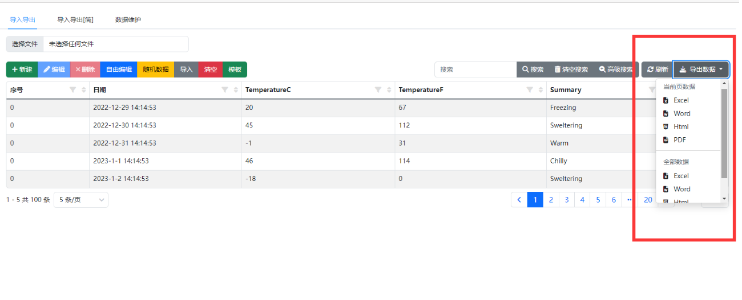Click the export dropdown list scrollbar
742x300 pixels.
tap(724, 134)
